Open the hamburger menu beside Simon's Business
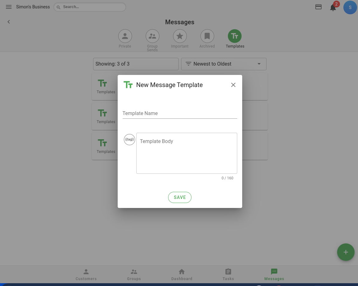This screenshot has height=286, width=358. [9, 7]
